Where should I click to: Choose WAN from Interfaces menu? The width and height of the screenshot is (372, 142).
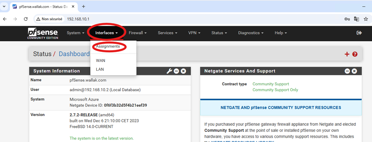coord(101,61)
